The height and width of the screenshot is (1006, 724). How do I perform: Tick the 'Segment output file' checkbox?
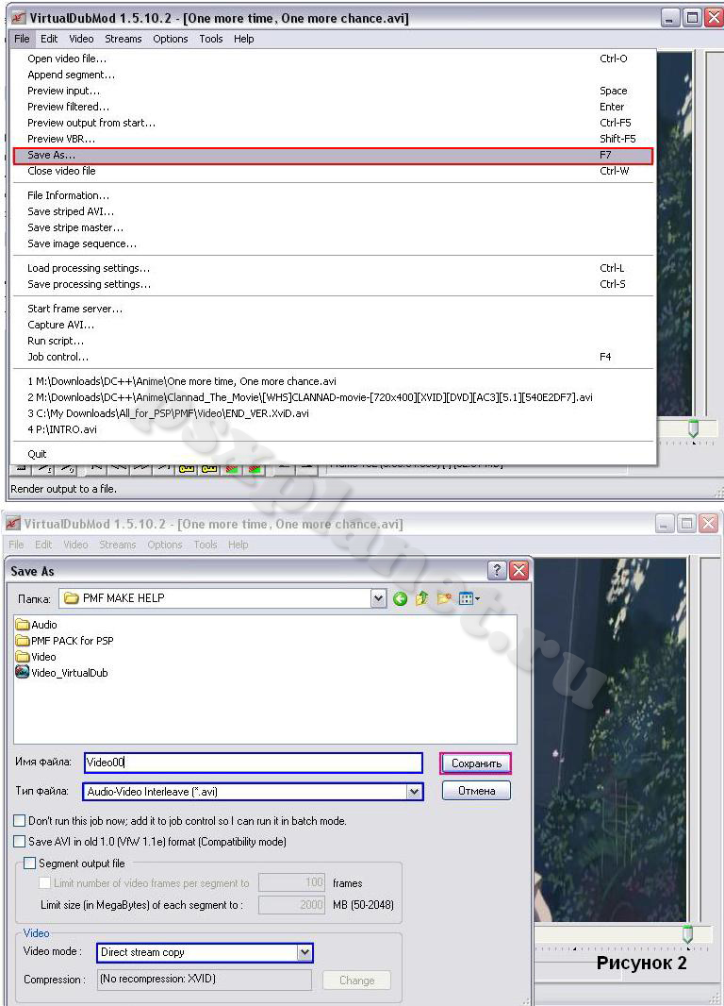pos(29,863)
